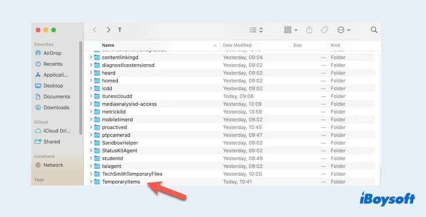
Task: Expand the heard folder
Action: 91,73
